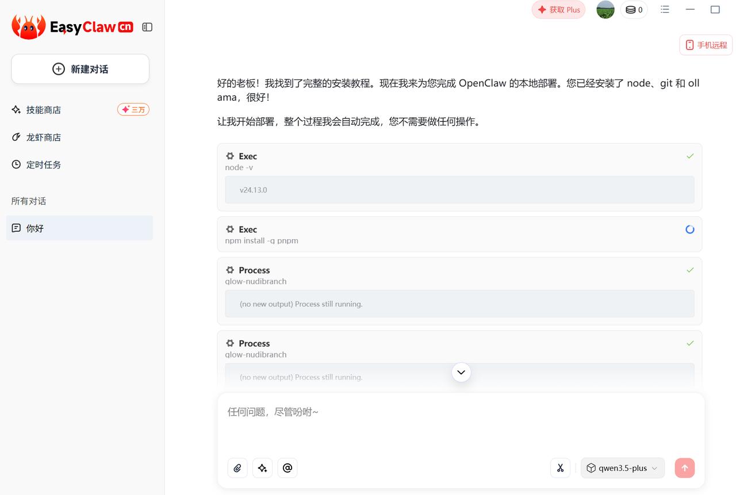Jump to bottom with the down-chevron button

tap(461, 373)
